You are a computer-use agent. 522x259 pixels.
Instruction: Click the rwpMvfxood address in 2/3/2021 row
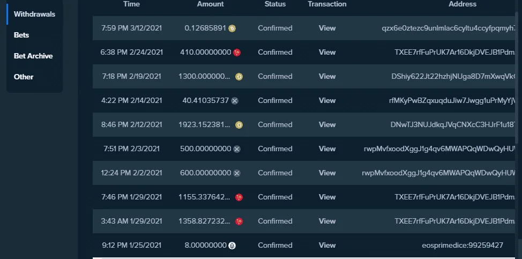(440, 149)
